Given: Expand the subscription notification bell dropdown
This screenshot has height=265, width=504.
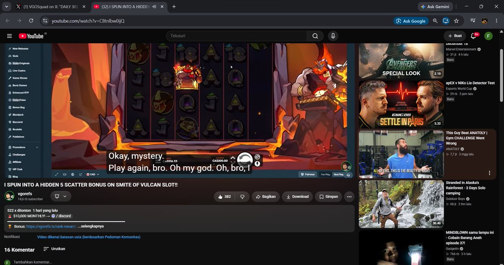Looking at the screenshot, I should click(61, 196).
